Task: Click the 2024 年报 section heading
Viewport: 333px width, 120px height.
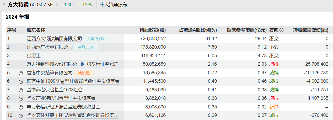Action: pos(18,17)
